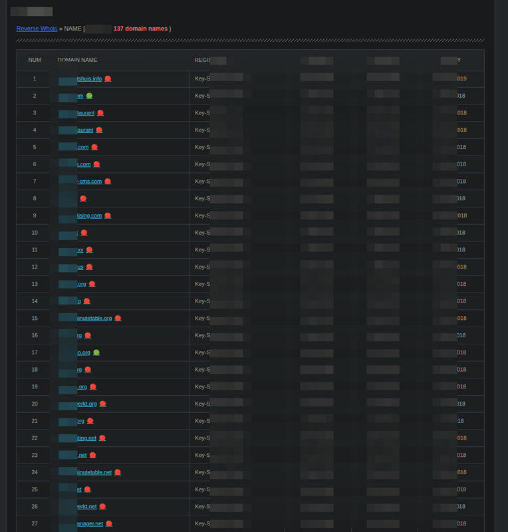Open the domain link ending in inutetable.net
508x532 pixels.
pos(94,472)
